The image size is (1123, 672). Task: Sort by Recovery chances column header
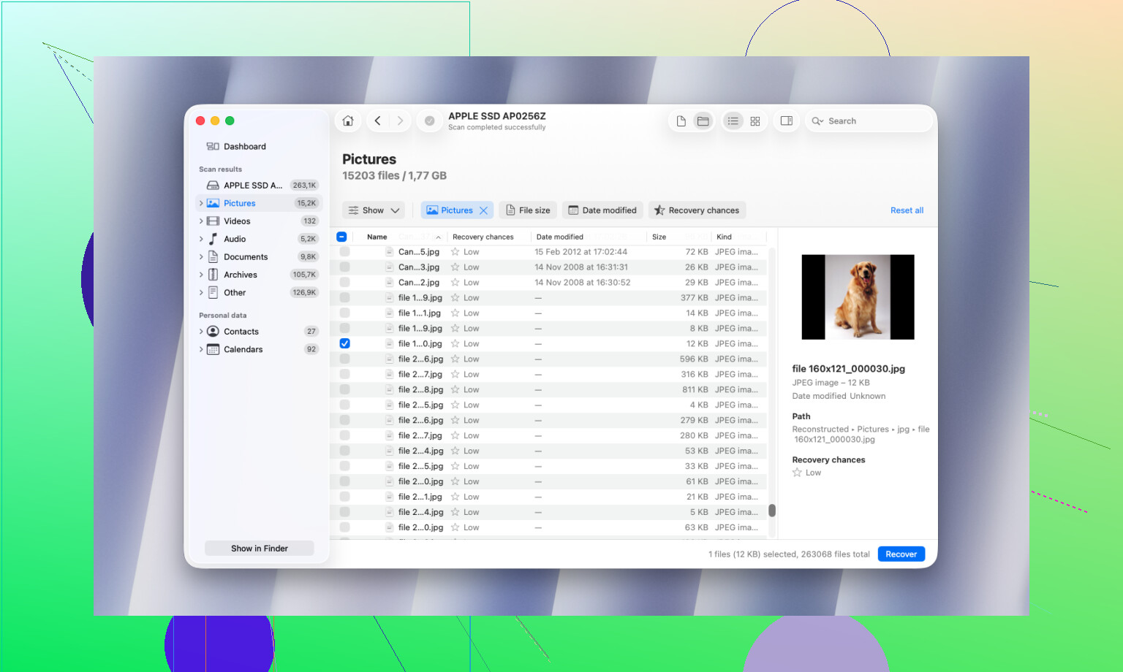pyautogui.click(x=483, y=237)
